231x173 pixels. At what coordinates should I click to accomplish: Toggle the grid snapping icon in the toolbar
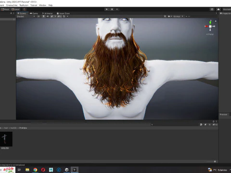(24, 9)
